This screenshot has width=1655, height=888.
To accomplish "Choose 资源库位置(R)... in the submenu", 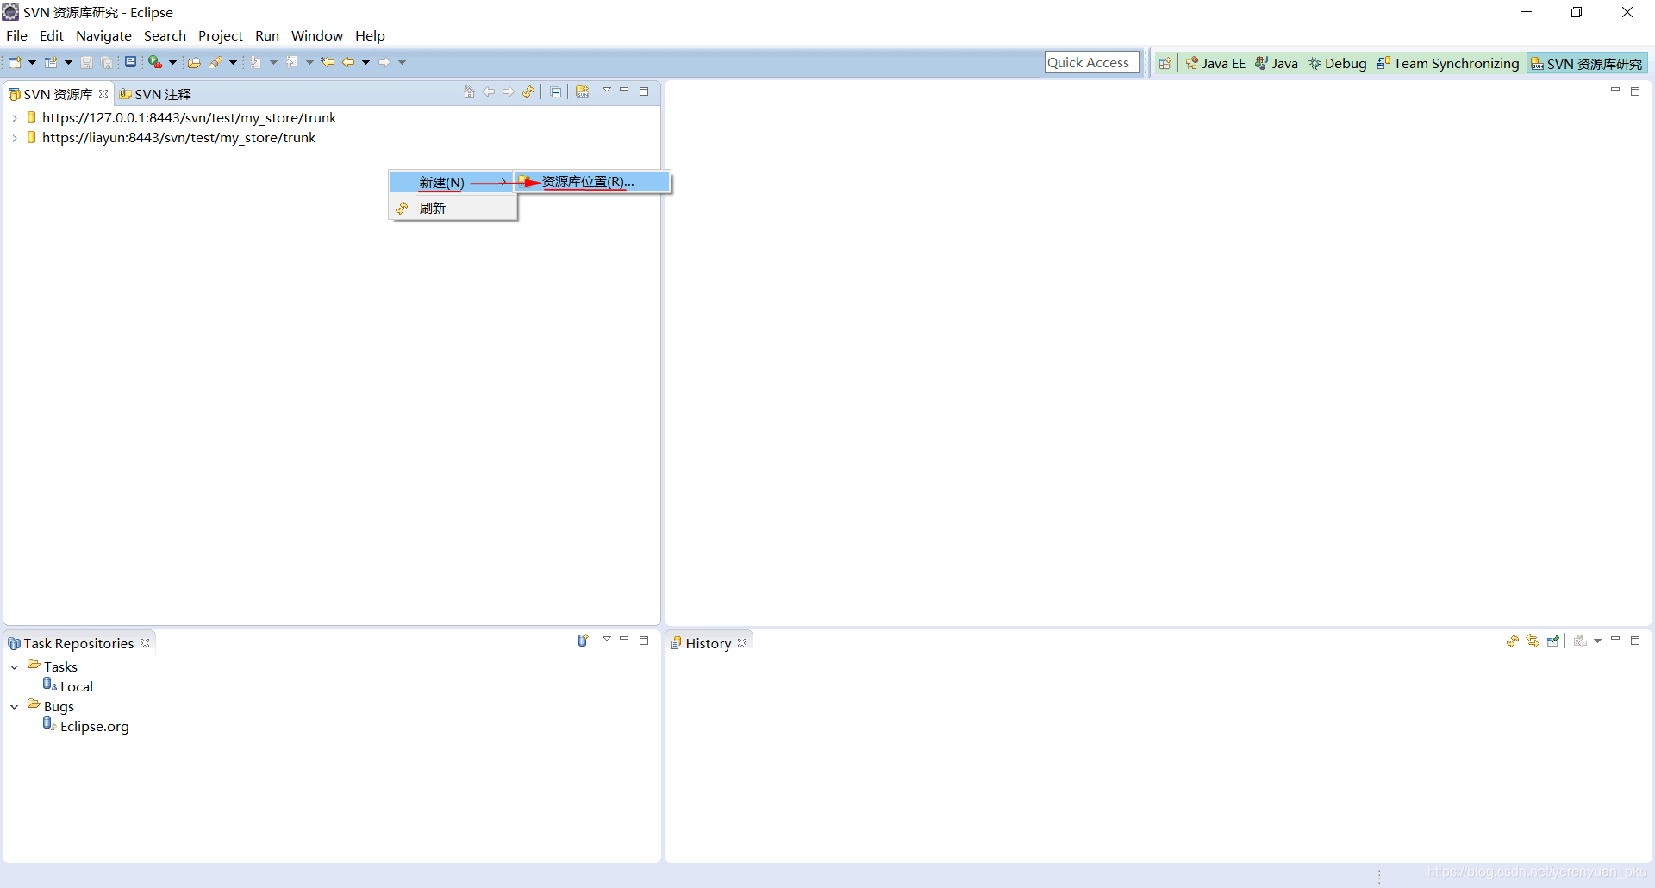I will click(592, 182).
